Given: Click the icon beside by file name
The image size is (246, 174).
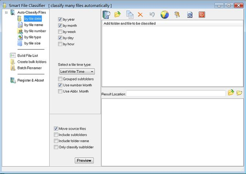Looking at the screenshot, I should [20, 25].
